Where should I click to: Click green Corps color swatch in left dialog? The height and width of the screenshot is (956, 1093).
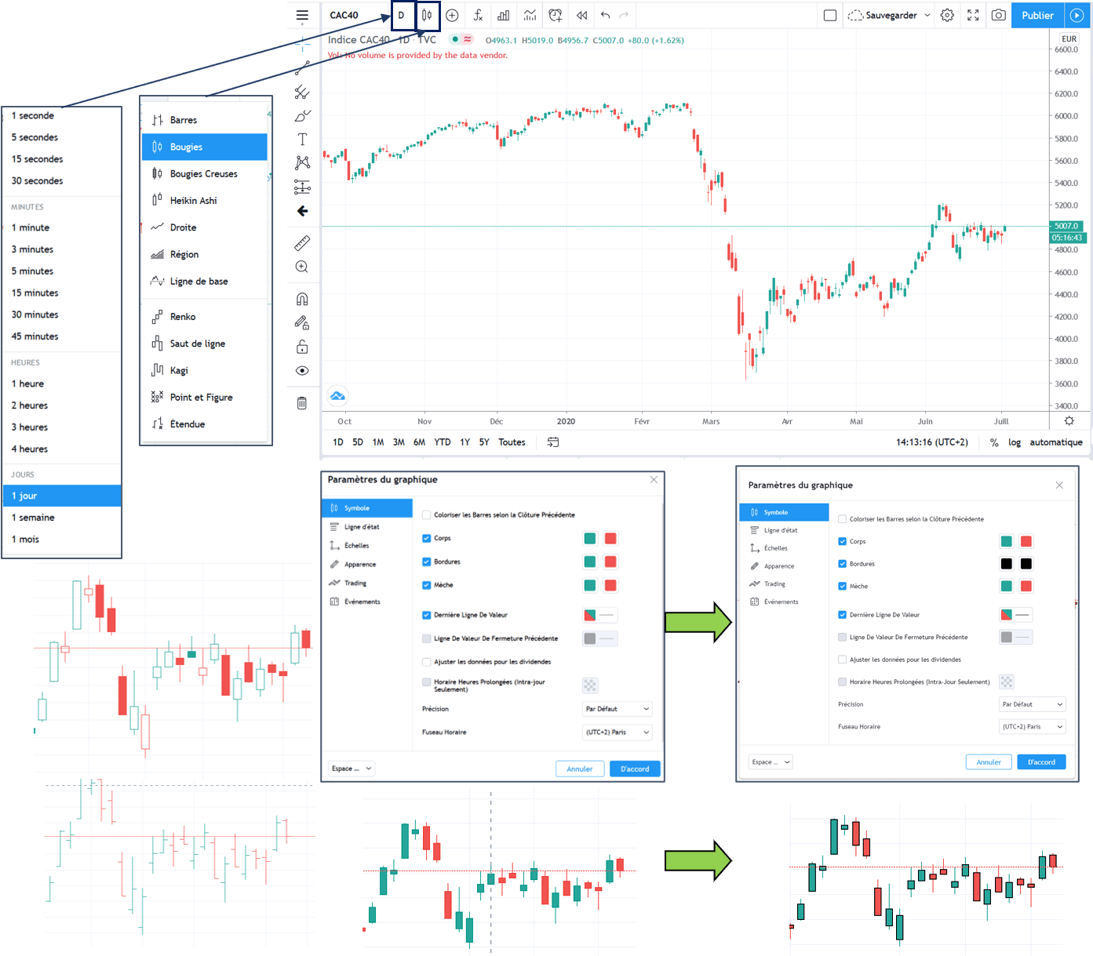590,538
